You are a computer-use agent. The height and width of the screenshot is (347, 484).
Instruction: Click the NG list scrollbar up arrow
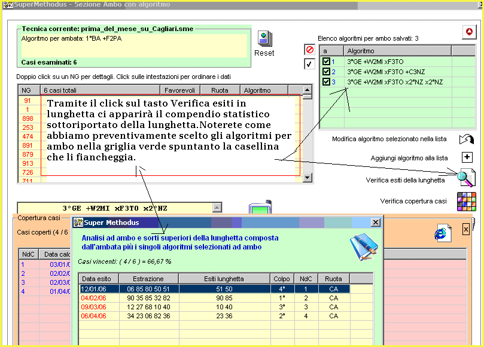pyautogui.click(x=307, y=90)
